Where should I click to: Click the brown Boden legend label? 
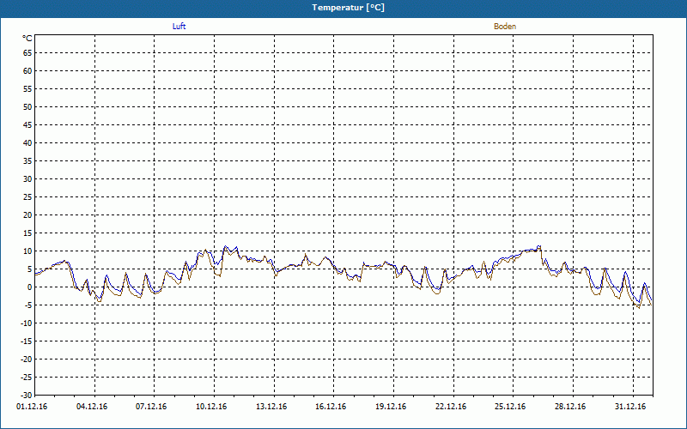click(x=505, y=27)
